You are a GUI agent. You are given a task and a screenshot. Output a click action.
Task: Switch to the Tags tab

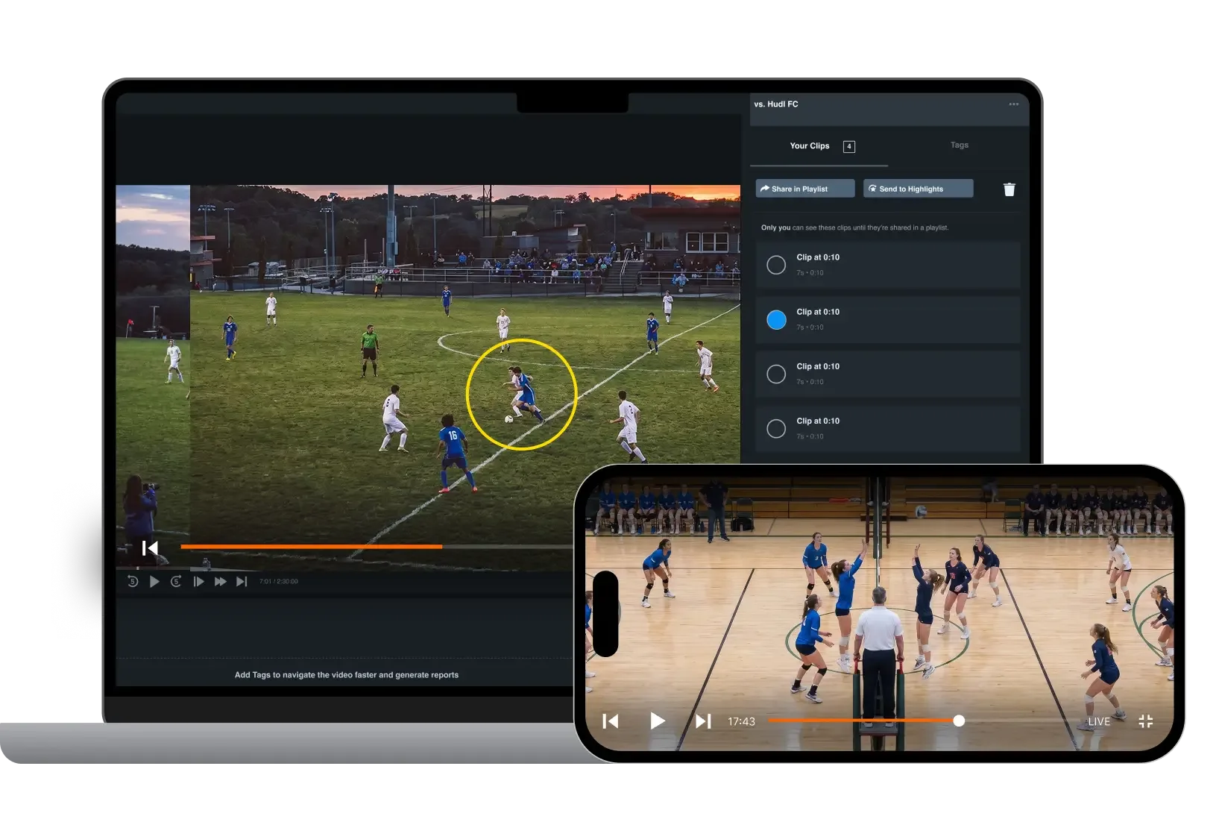(x=959, y=145)
